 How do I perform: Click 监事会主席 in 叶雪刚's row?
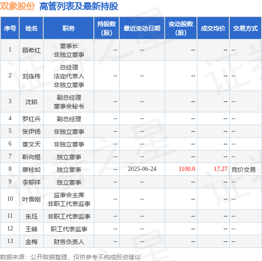[x=69, y=195]
